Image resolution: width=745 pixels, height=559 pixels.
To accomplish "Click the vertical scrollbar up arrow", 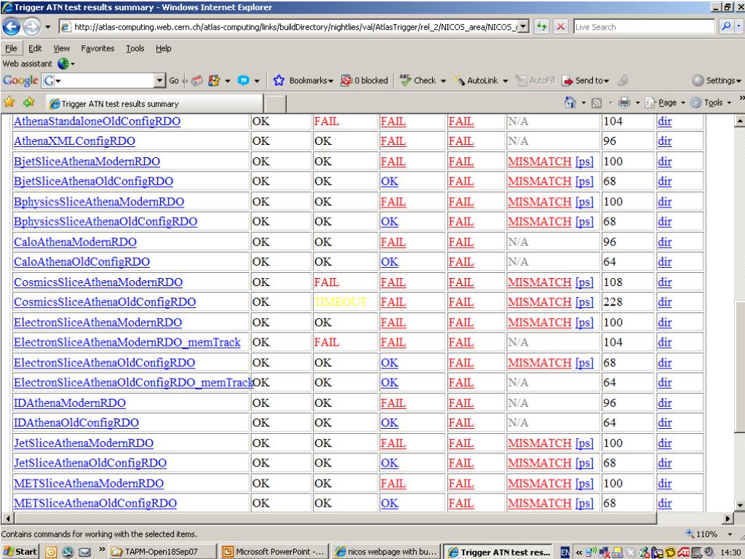I will [x=739, y=121].
